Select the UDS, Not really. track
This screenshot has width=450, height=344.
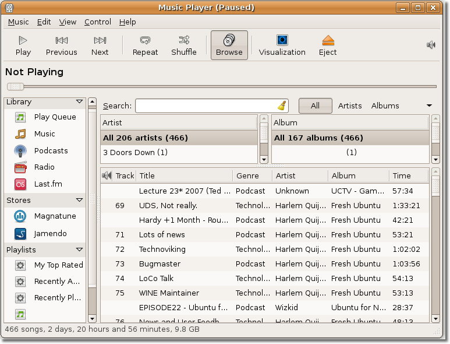[x=265, y=205]
